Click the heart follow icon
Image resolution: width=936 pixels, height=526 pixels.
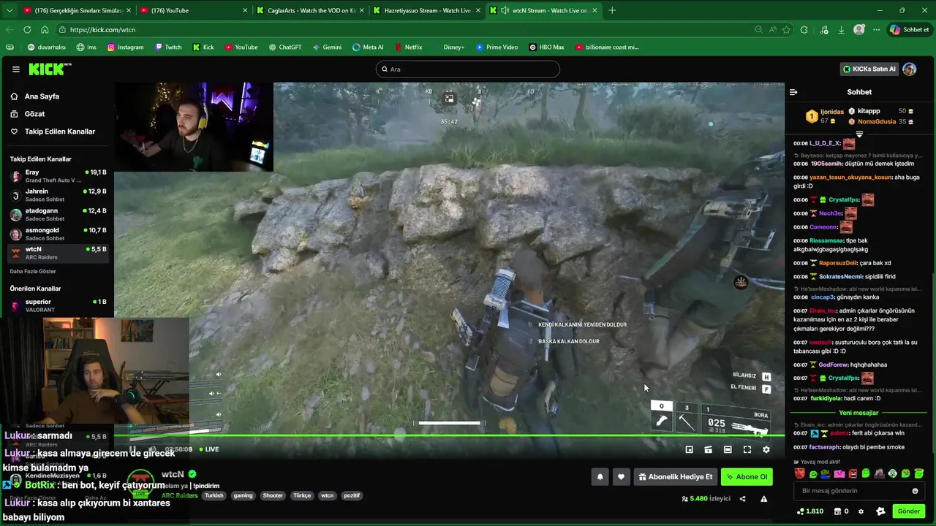tap(621, 477)
